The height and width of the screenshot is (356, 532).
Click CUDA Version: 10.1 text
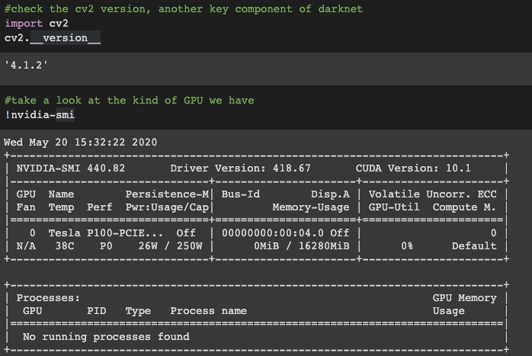(x=413, y=168)
